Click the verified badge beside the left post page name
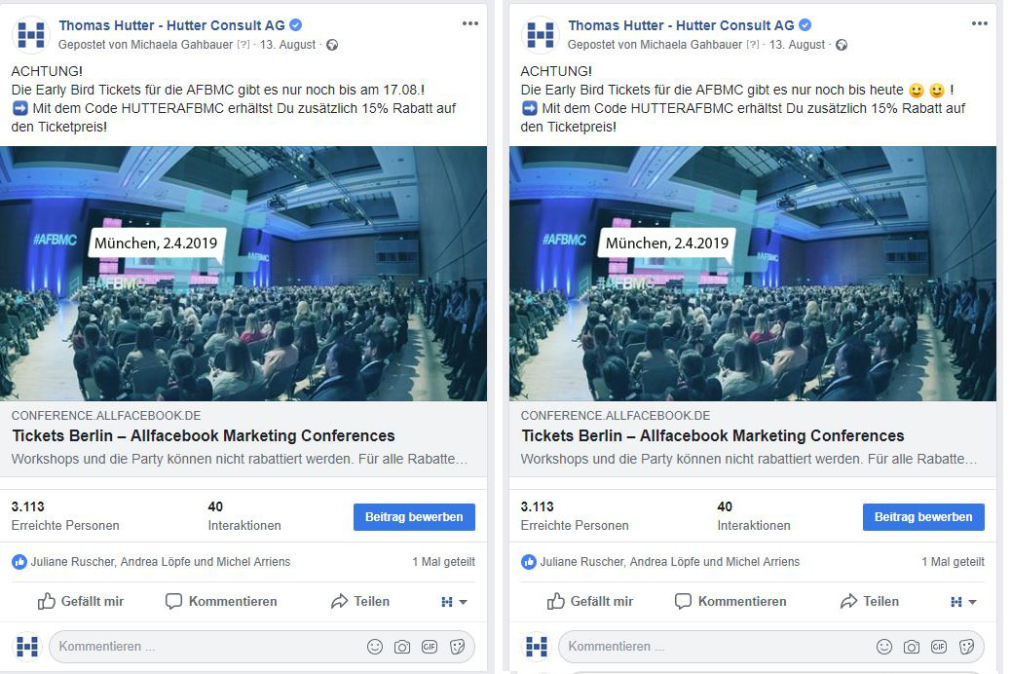 click(x=295, y=25)
